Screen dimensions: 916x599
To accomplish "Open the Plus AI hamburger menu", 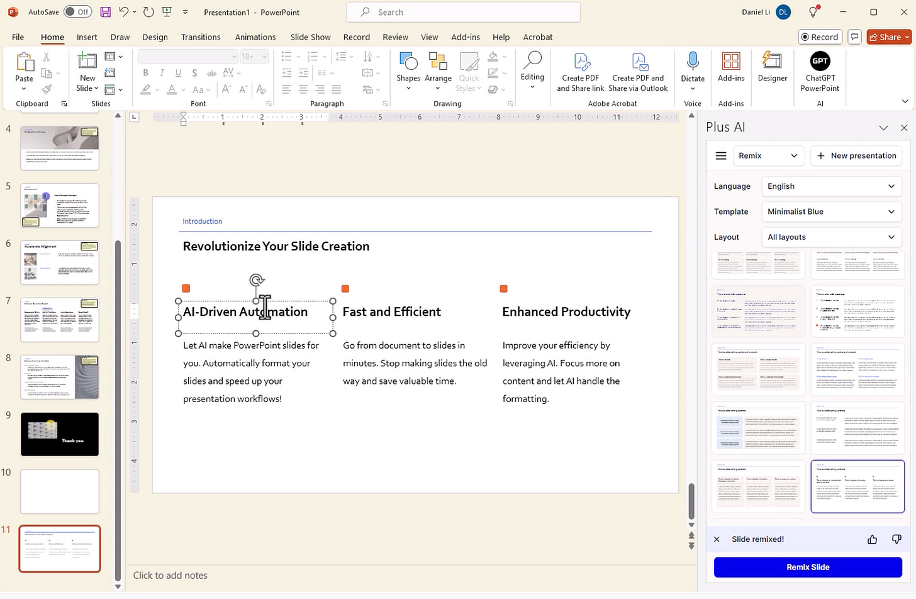I will 721,156.
